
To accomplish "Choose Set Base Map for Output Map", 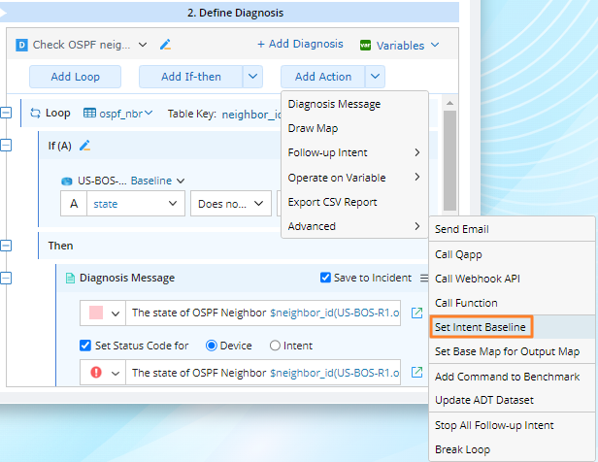I will pos(513,351).
